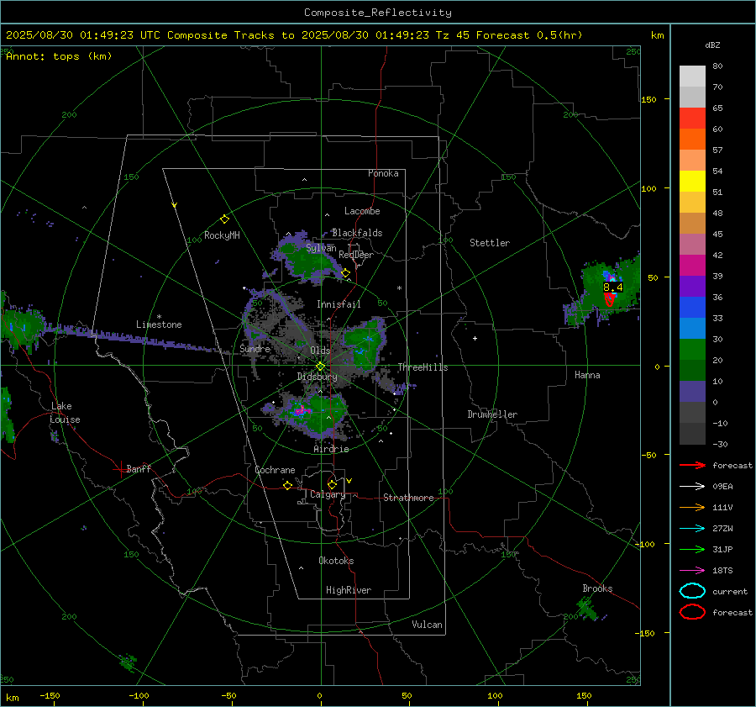Image resolution: width=756 pixels, height=707 pixels.
Task: Click yellow diamond marker at radar center near Didsbury
Action: pyautogui.click(x=320, y=367)
